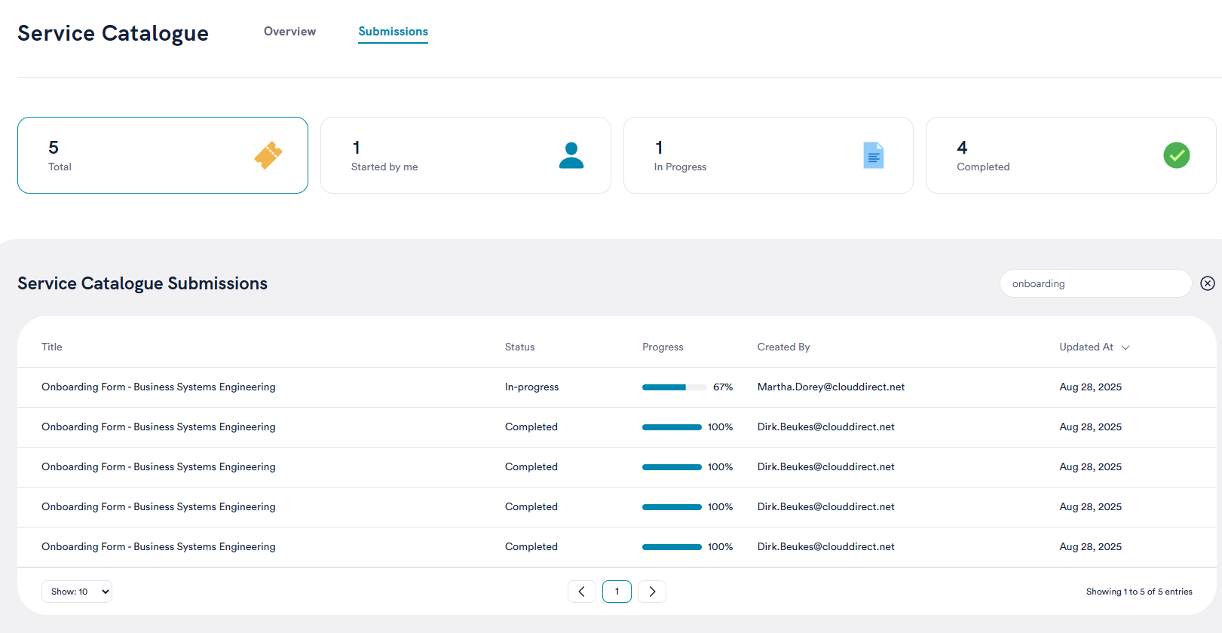1222x633 pixels.
Task: Select the Submissions tab
Action: coord(393,32)
